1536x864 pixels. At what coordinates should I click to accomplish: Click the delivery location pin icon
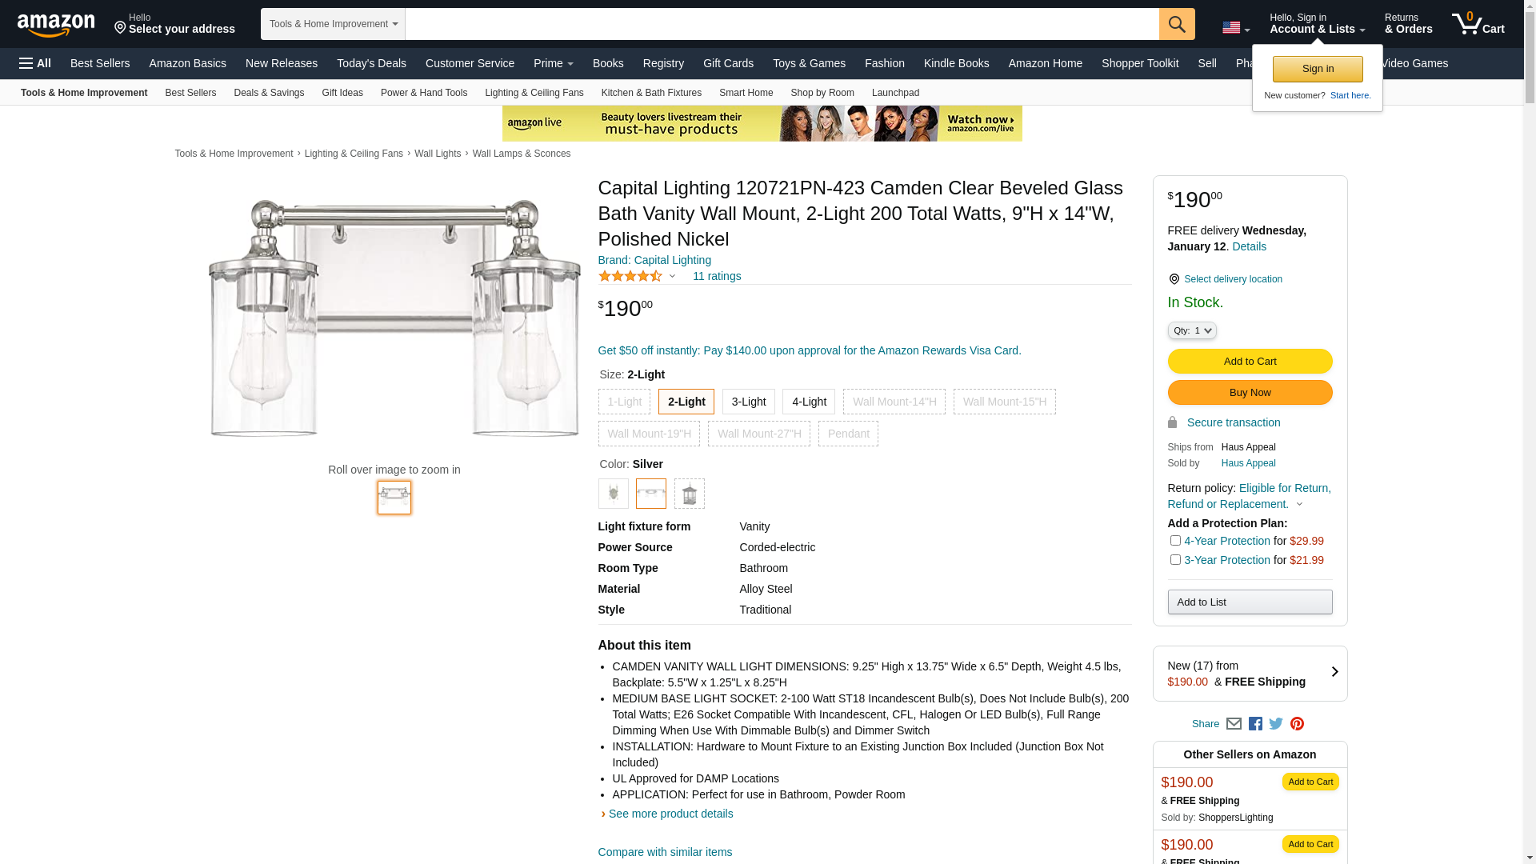pos(1174,279)
